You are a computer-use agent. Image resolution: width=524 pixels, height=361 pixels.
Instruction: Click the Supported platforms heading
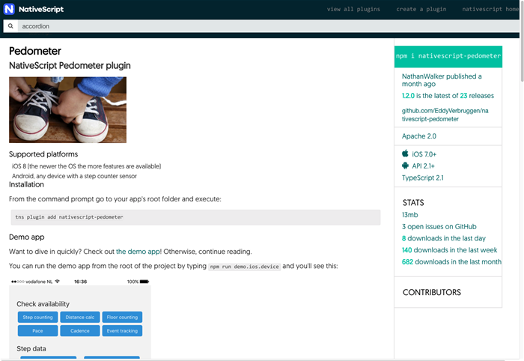[43, 154]
